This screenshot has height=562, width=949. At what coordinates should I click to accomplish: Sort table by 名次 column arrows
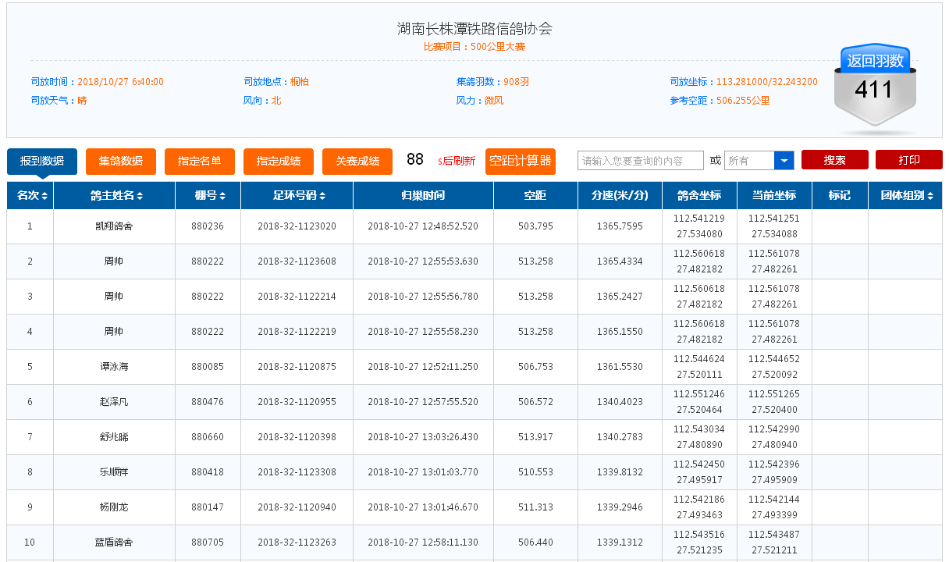point(44,196)
